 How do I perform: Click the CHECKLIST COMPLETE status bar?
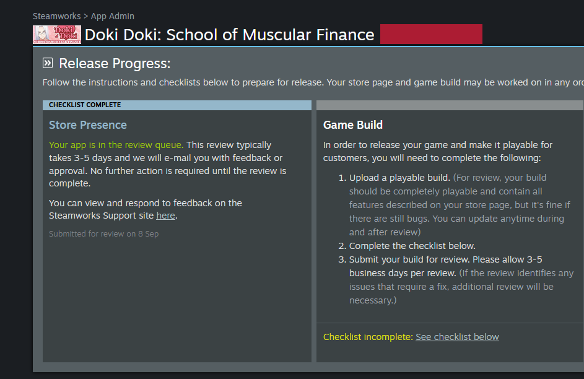click(177, 105)
